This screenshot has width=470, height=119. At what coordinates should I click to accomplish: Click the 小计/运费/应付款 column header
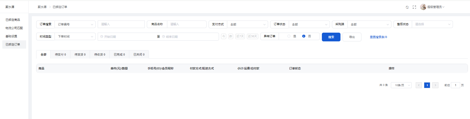248,68
